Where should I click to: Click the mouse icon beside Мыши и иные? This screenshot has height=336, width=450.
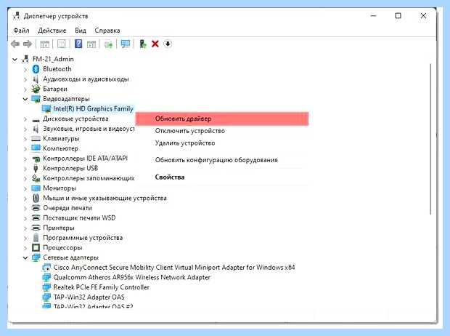coord(36,199)
